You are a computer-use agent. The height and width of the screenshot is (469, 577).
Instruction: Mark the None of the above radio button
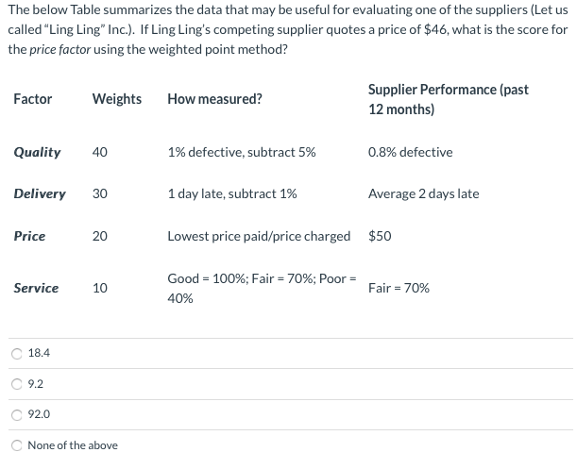pos(17,445)
